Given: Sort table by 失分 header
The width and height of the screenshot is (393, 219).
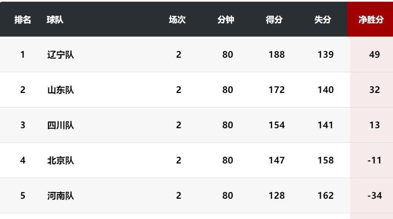Looking at the screenshot, I should (322, 19).
